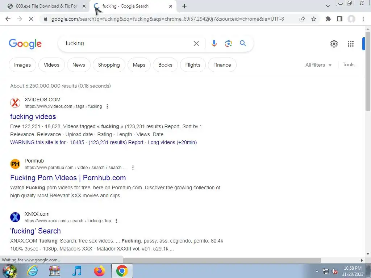
Task: Expand the All filters dropdown
Action: pyautogui.click(x=318, y=65)
